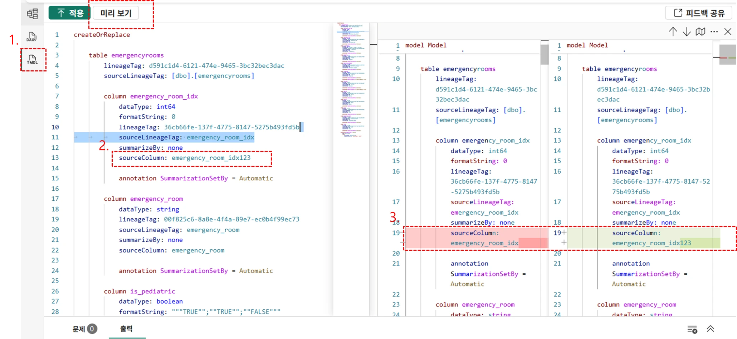Image resolution: width=737 pixels, height=339 pixels.
Task: Close the diff preview pane
Action: [728, 32]
